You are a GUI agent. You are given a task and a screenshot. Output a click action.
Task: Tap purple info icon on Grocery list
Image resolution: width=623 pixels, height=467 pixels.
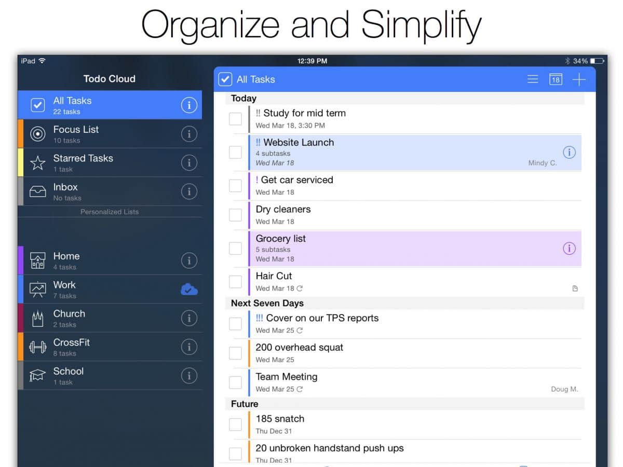coord(569,249)
